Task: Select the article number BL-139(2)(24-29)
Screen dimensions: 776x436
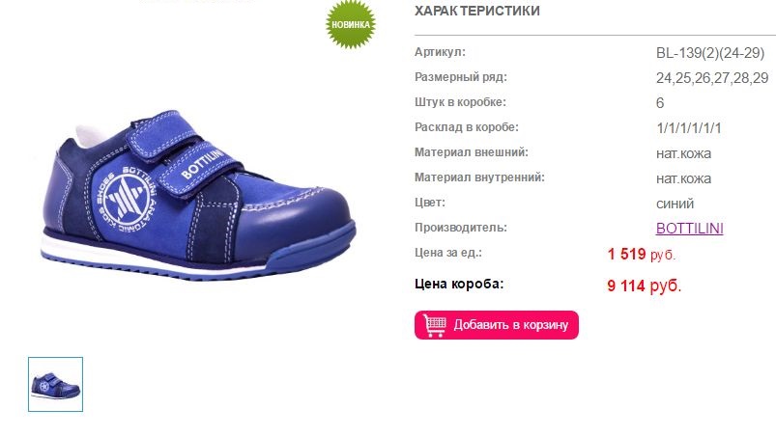Action: (710, 53)
